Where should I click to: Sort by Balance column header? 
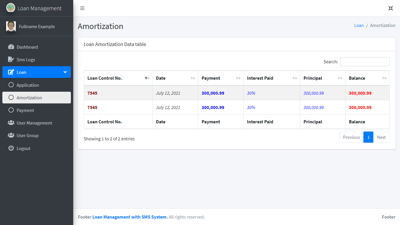point(367,78)
